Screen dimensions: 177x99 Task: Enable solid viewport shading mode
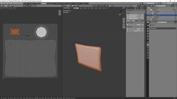pos(139,8)
